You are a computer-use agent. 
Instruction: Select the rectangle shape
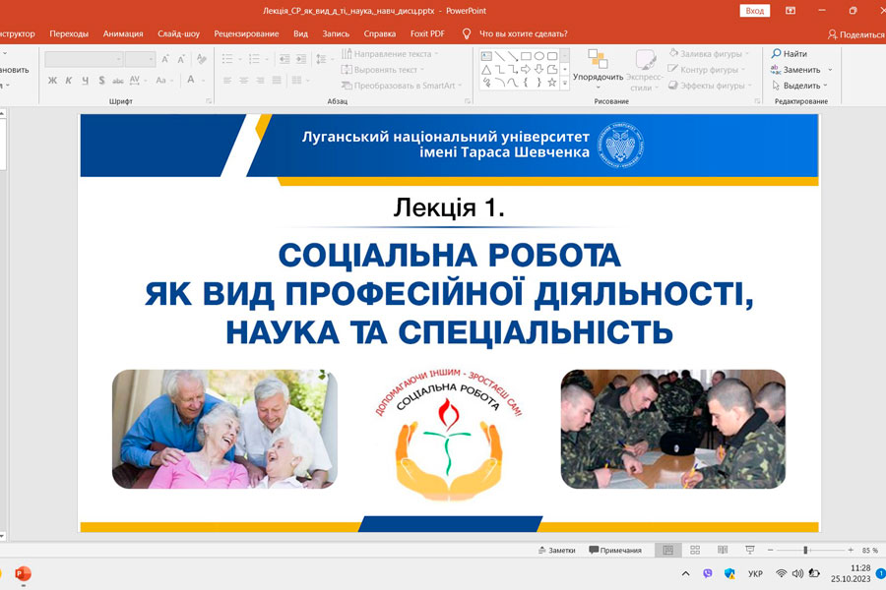click(x=526, y=56)
